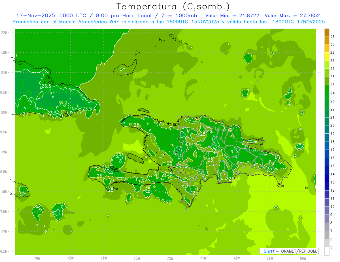This screenshot has height=262, width=340.
Task: Click the green swatch between 23 and 24
Action: pos(327,97)
